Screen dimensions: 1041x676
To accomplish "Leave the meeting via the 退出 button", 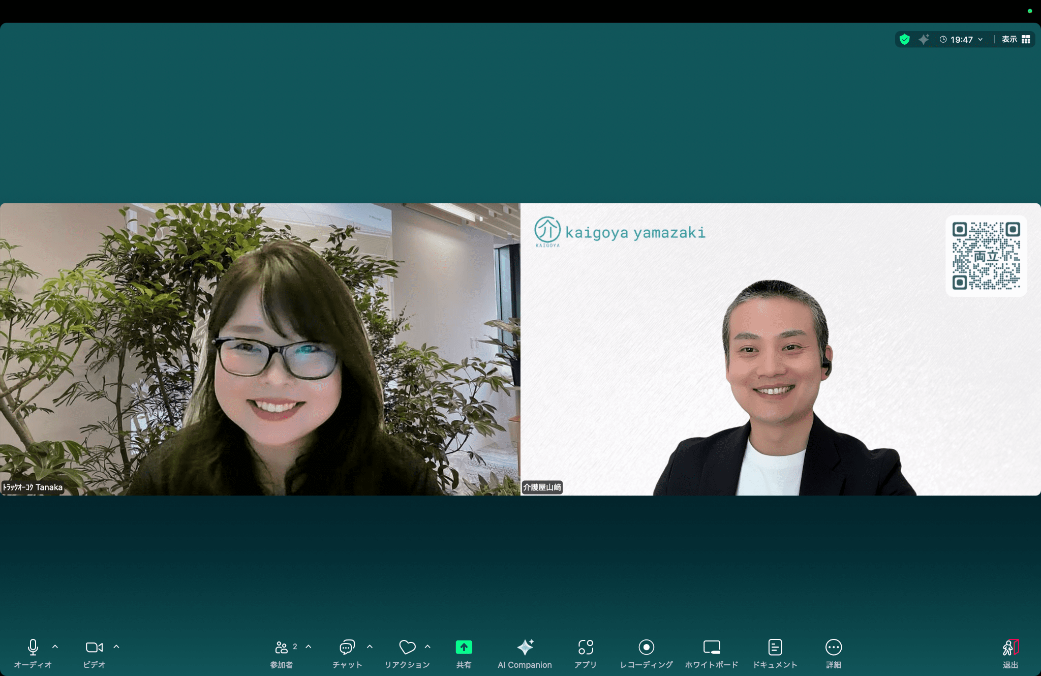I will click(x=1011, y=647).
